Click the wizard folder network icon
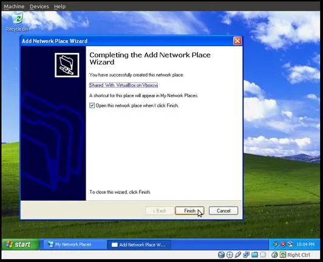323x262 pixels. tap(67, 65)
